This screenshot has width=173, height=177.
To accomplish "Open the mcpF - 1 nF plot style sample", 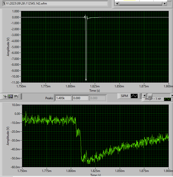I will tap(167, 99).
